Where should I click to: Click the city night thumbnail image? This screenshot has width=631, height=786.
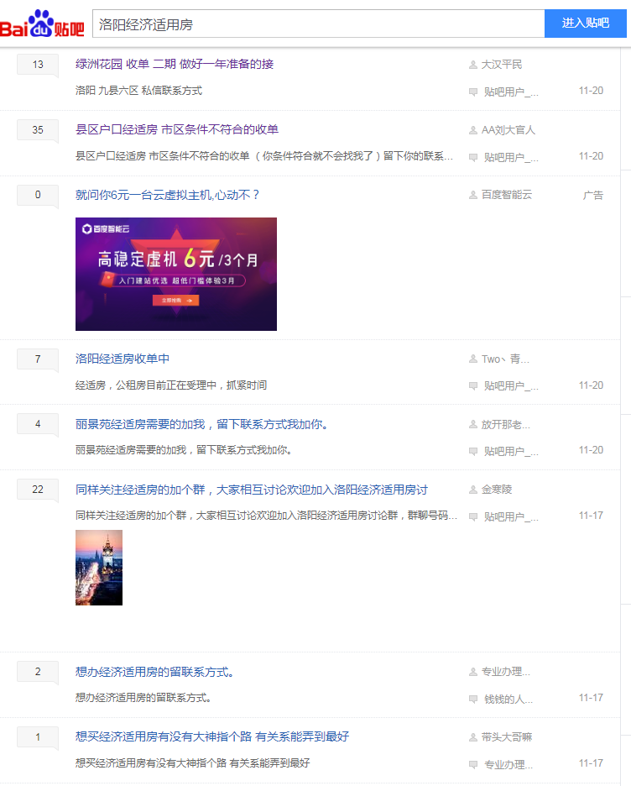tap(99, 568)
